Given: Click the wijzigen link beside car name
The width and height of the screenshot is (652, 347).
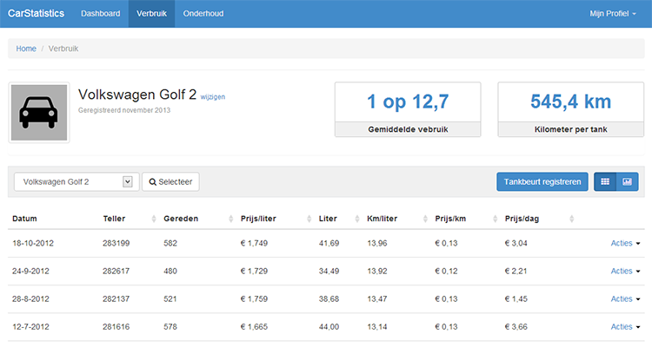Looking at the screenshot, I should tap(213, 97).
